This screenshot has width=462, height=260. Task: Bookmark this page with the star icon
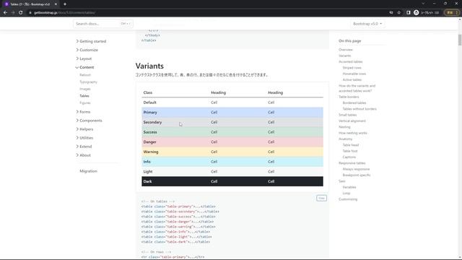[399, 13]
